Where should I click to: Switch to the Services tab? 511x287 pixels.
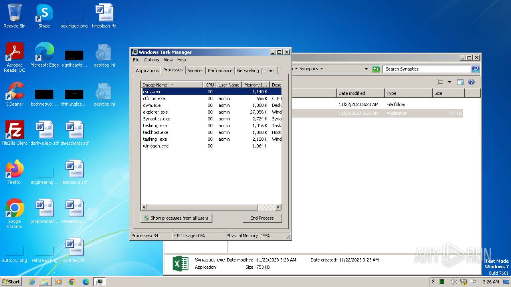pyautogui.click(x=195, y=71)
